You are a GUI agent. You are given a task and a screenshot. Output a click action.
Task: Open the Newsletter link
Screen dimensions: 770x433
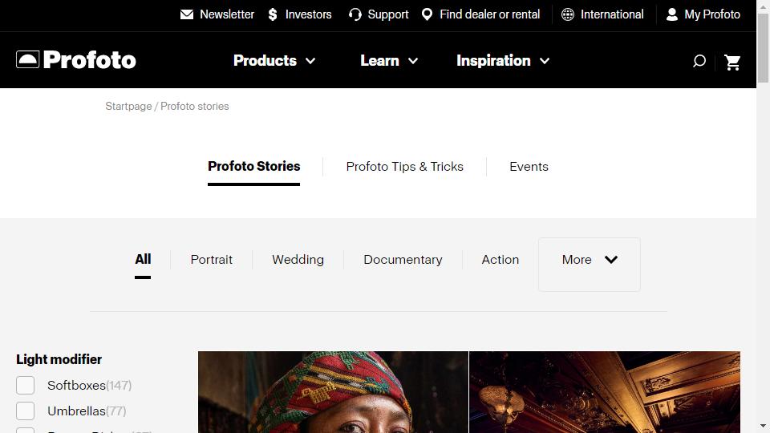[x=227, y=14]
